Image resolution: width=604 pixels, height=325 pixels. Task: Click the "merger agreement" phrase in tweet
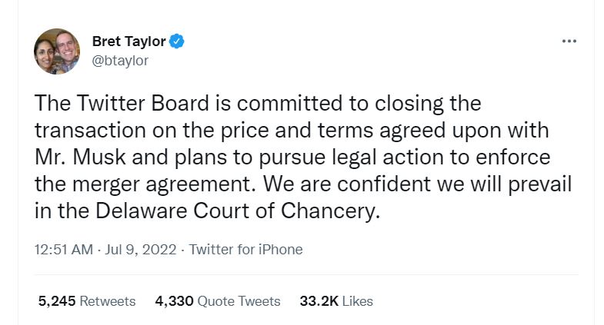point(161,184)
